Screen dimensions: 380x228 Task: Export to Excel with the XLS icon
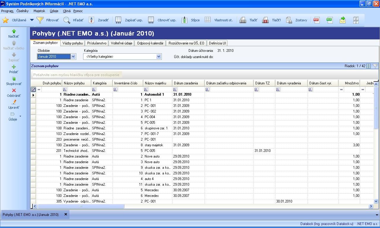point(329,20)
